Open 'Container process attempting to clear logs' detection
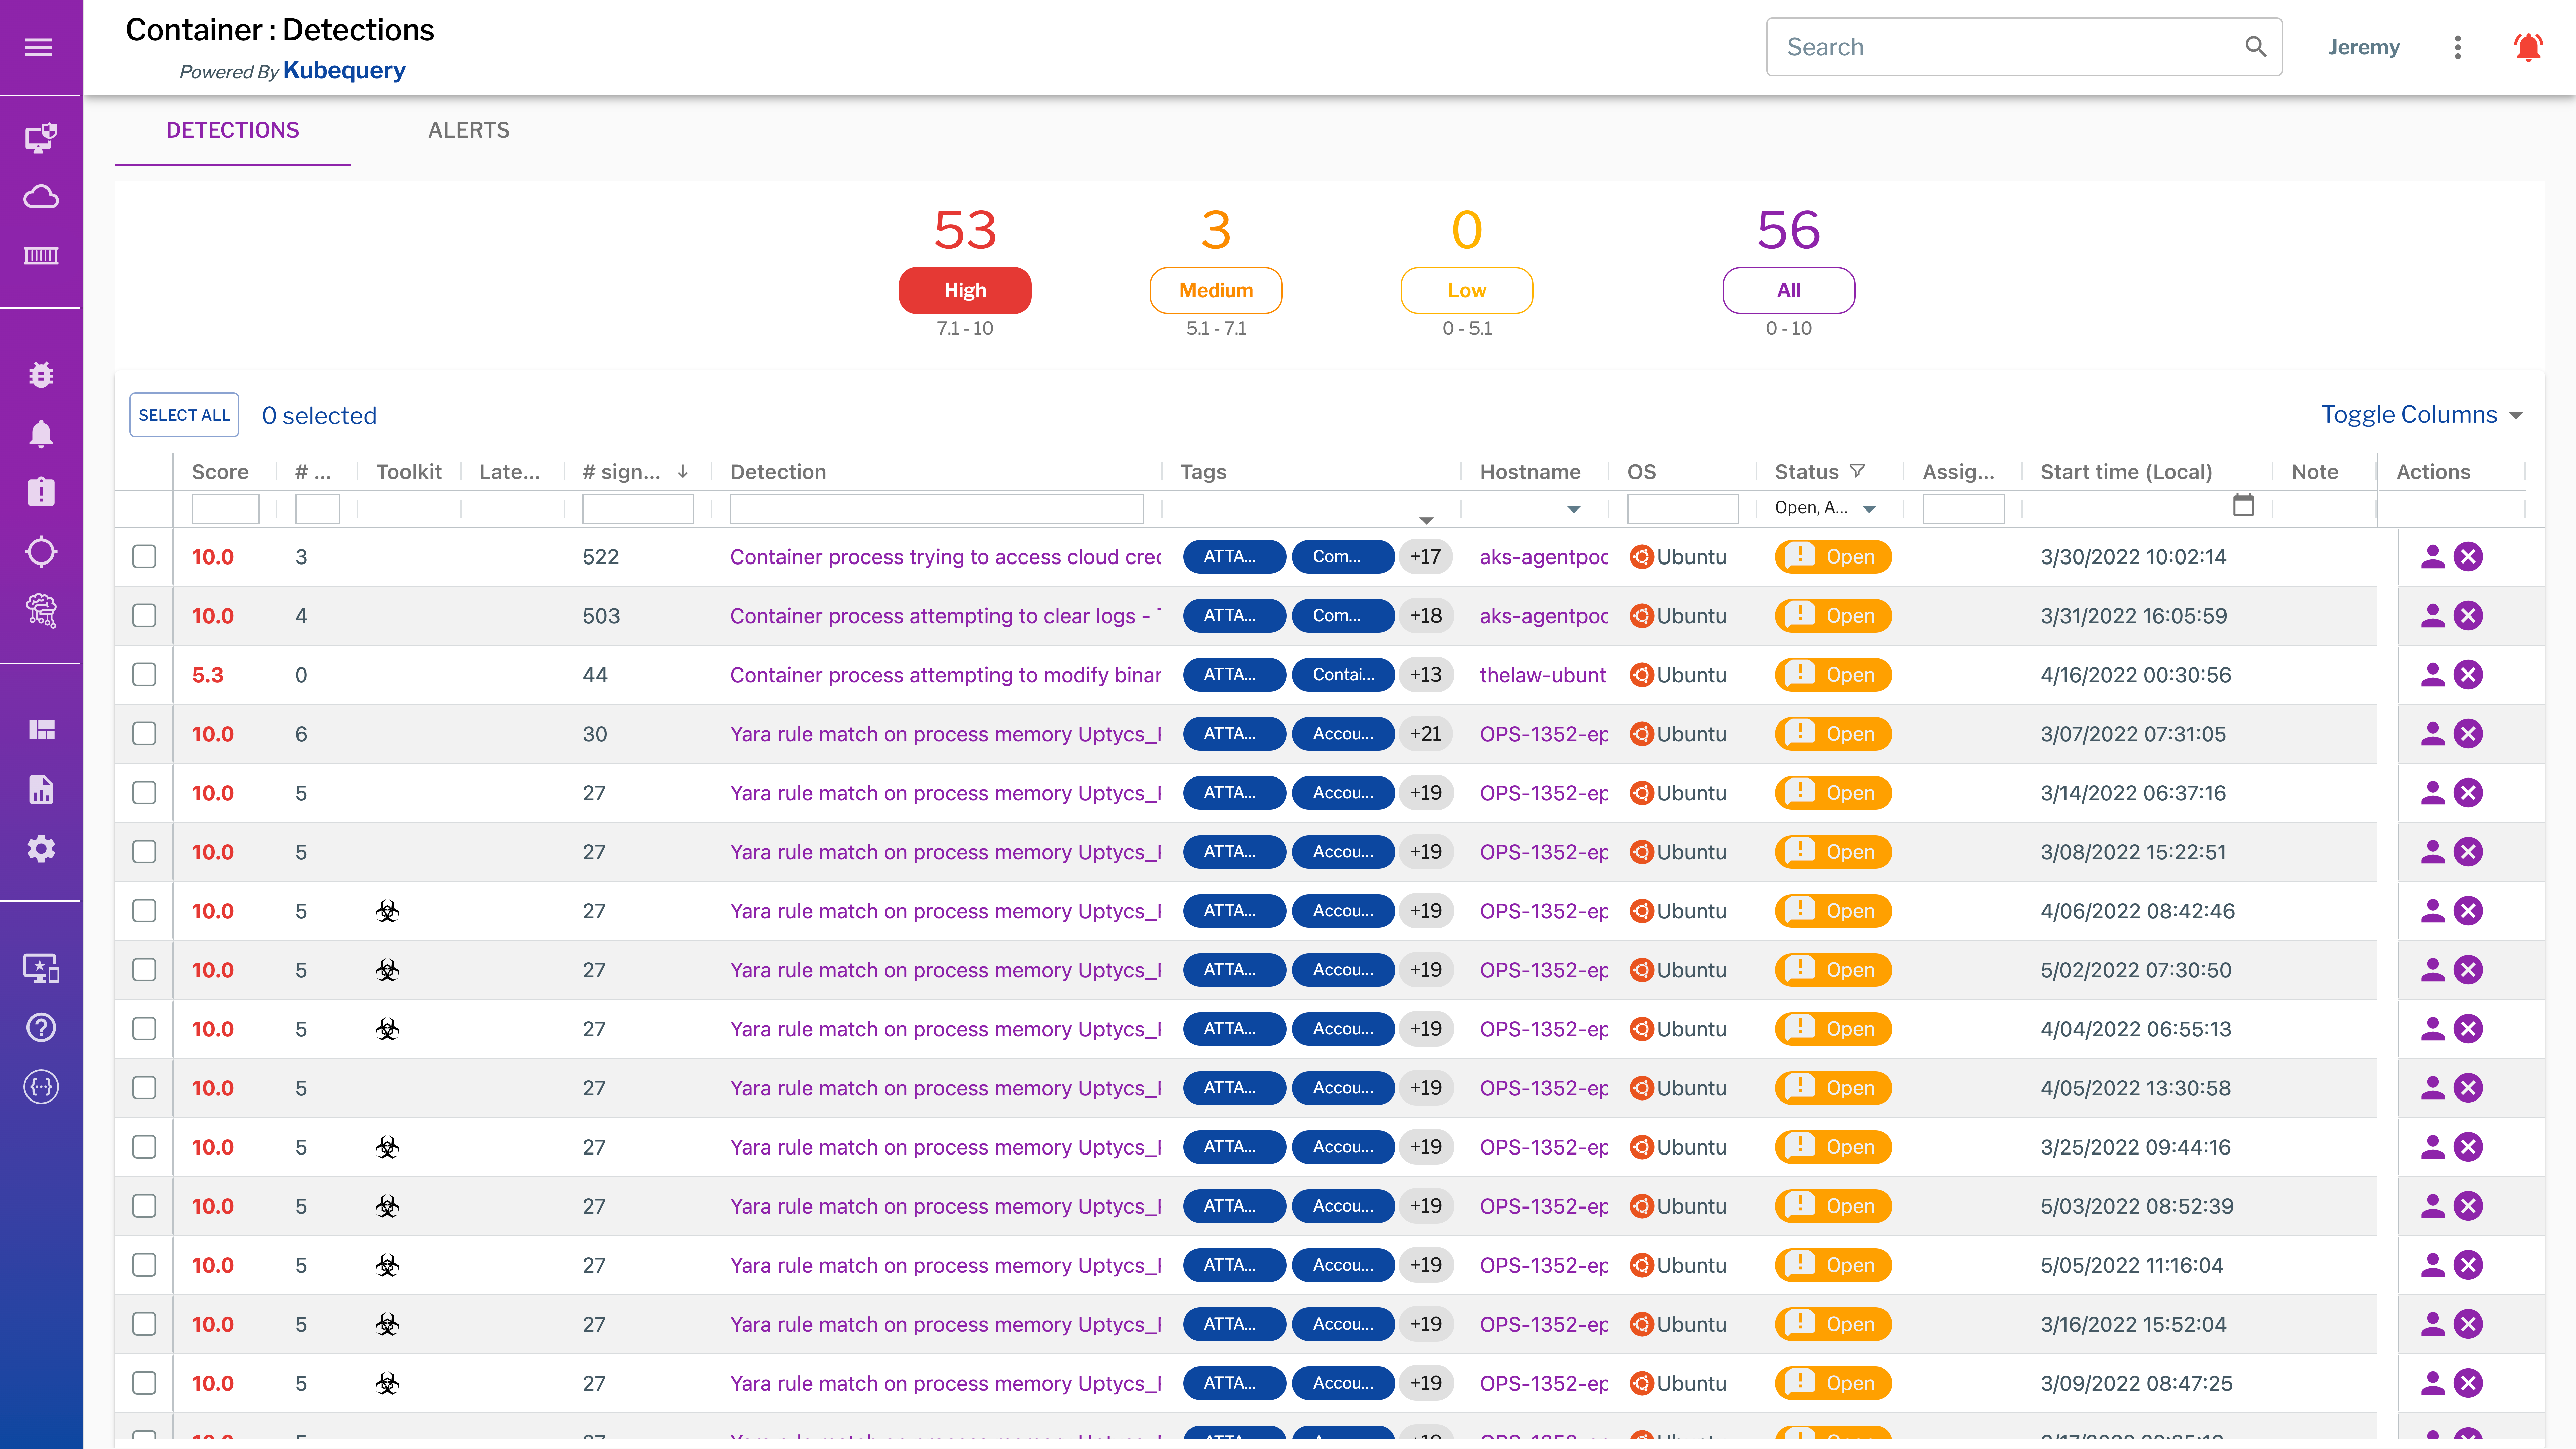 (x=945, y=616)
